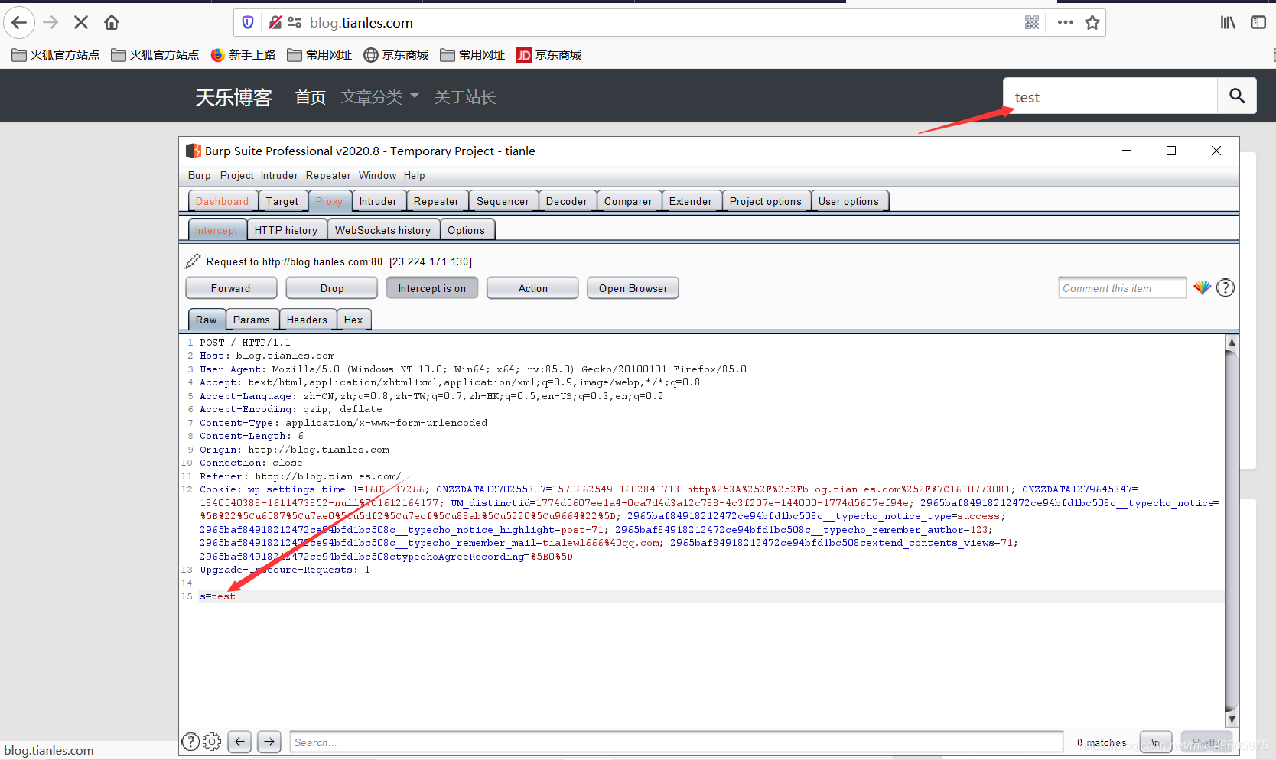Viewport: 1276px width, 760px height.
Task: Click the blog search box containing test
Action: pos(1110,96)
